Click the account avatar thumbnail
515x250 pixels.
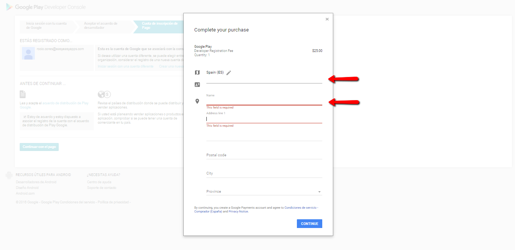28,53
